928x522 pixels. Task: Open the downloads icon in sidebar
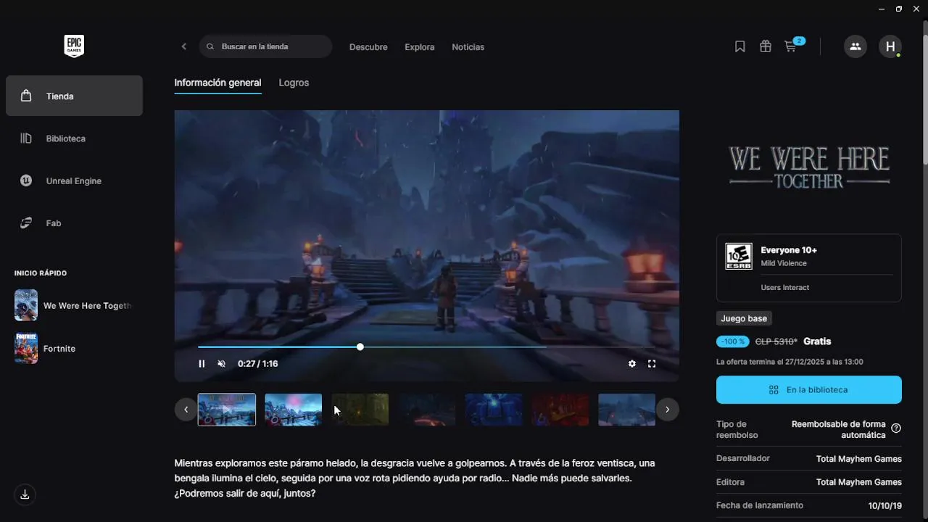[x=25, y=494]
